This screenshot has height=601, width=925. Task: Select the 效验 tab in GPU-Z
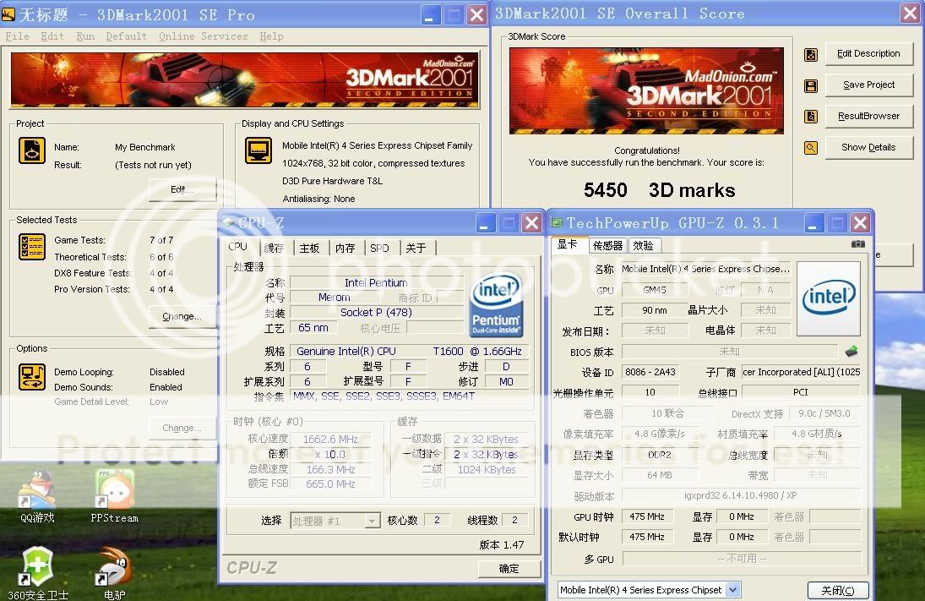[x=643, y=246]
